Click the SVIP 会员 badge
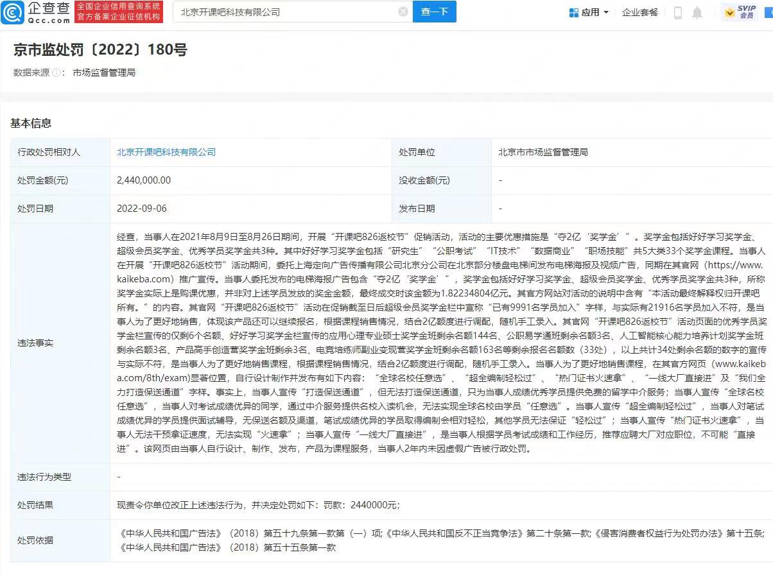The image size is (773, 575). tap(740, 12)
